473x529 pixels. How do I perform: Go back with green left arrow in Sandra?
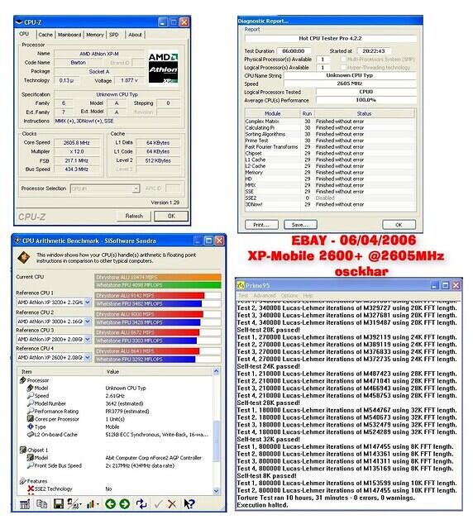pyautogui.click(x=110, y=504)
